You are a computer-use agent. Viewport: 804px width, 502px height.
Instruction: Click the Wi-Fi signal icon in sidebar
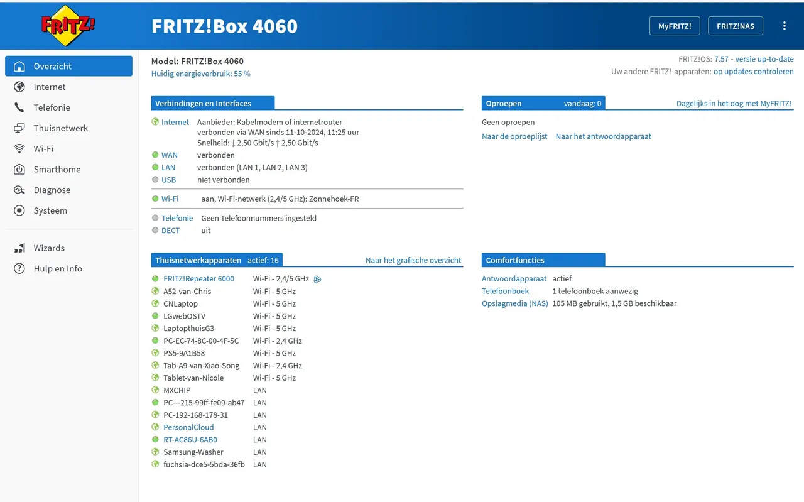[19, 149]
